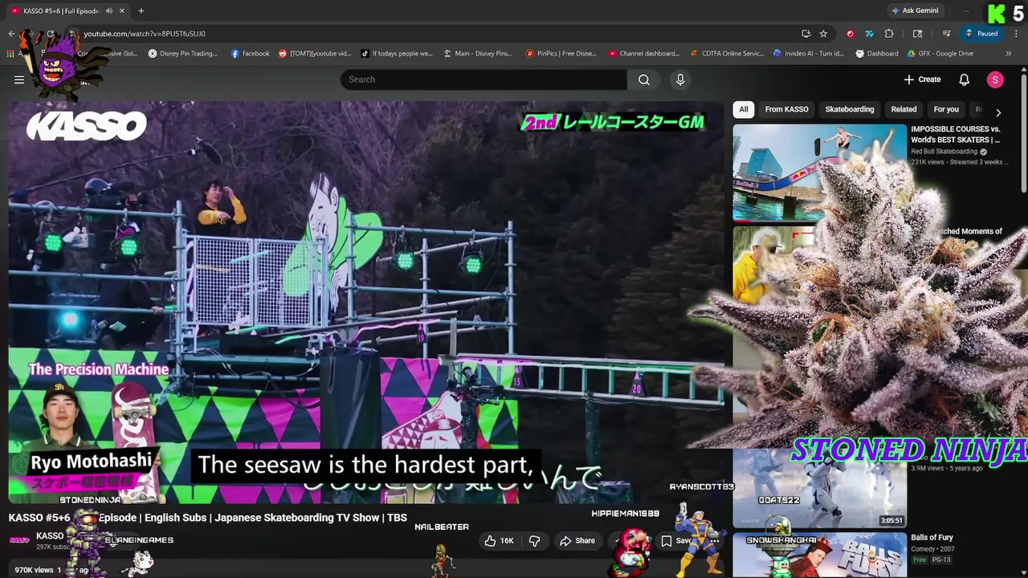Open the 'If todays people we...' TikTok bookmark
1028x578 pixels.
pyautogui.click(x=397, y=54)
